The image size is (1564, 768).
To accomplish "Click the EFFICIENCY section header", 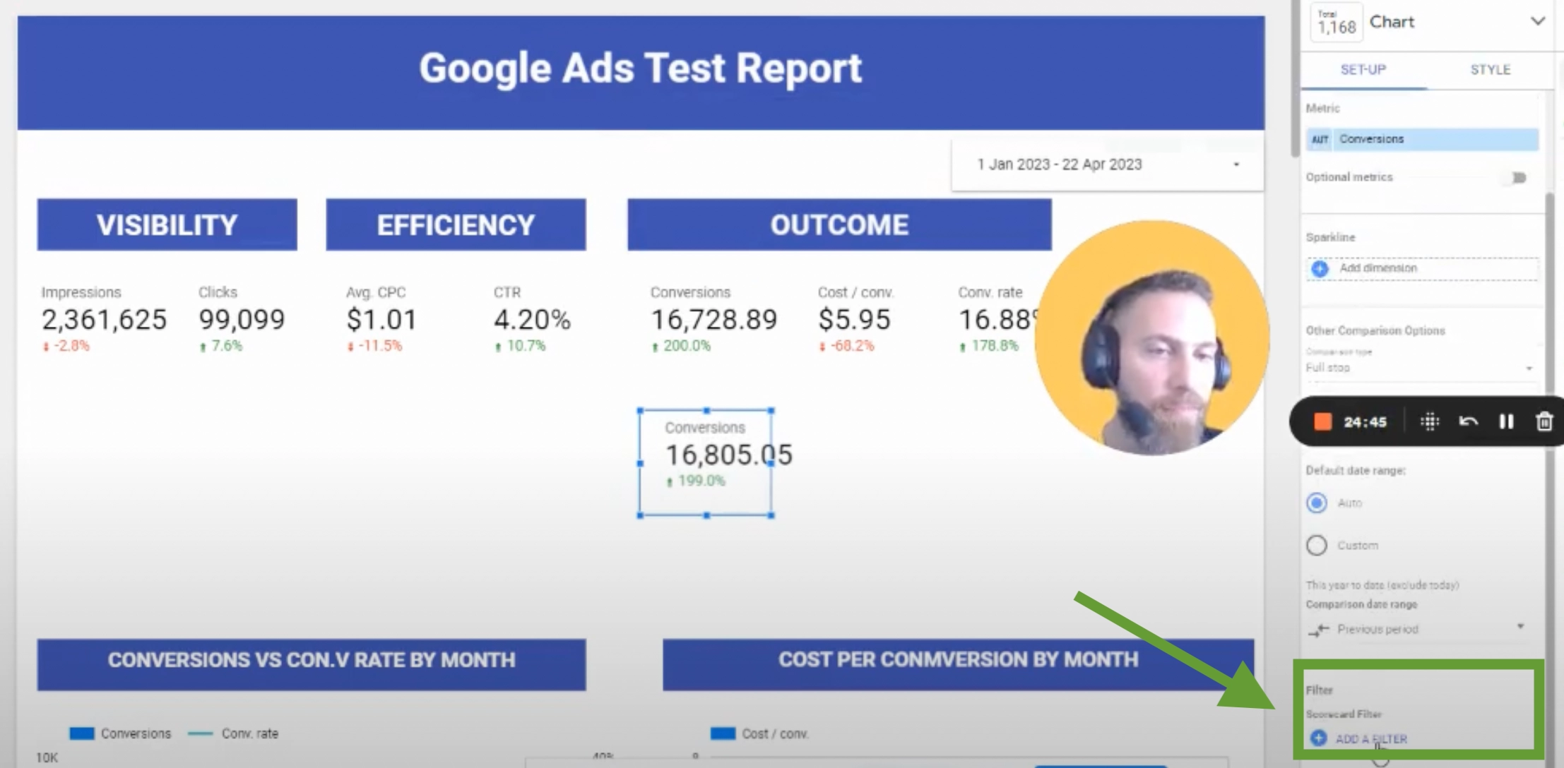I will click(456, 225).
